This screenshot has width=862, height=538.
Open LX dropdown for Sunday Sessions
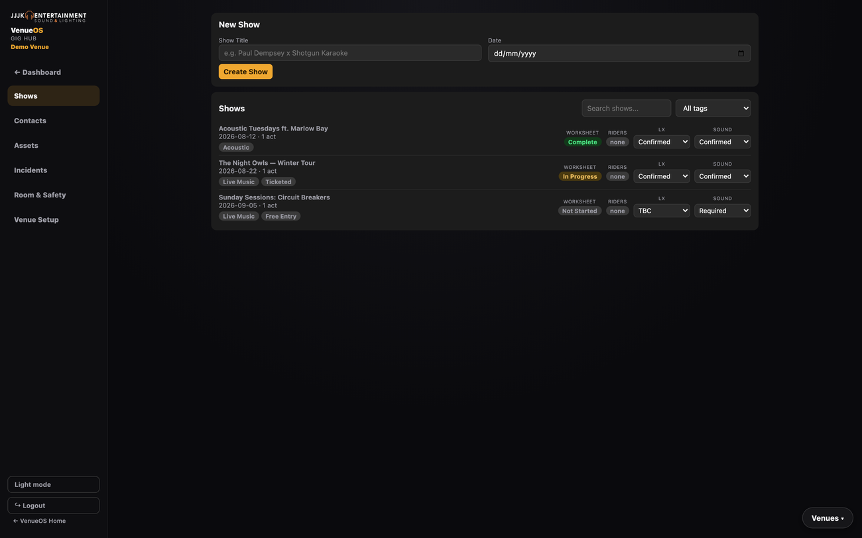click(662, 211)
